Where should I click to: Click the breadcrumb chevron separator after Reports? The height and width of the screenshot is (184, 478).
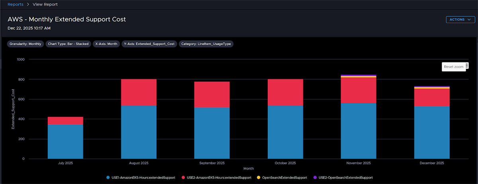(27, 4)
